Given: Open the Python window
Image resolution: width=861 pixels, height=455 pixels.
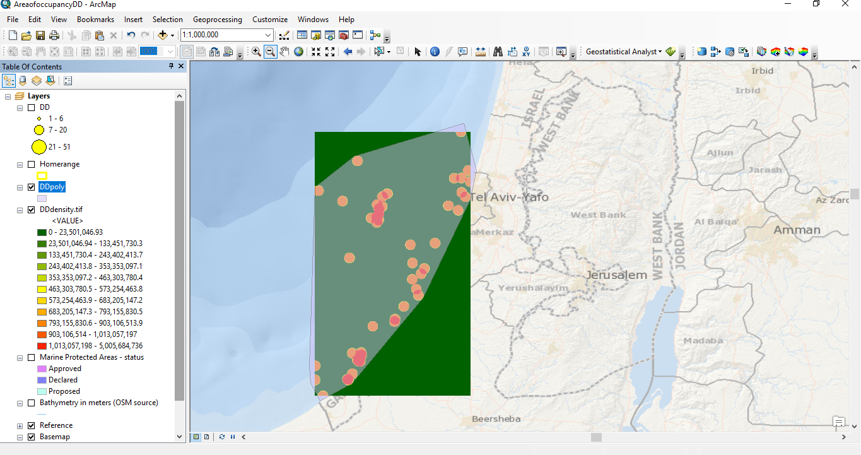Looking at the screenshot, I should point(358,35).
